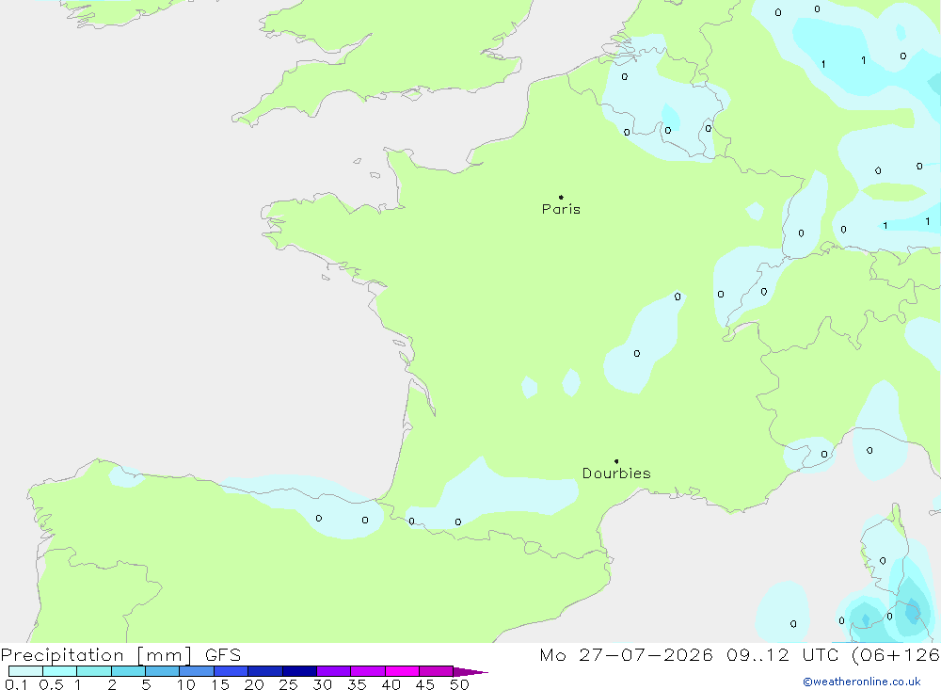
Task: Click the Paris city label
Action: [x=561, y=209]
